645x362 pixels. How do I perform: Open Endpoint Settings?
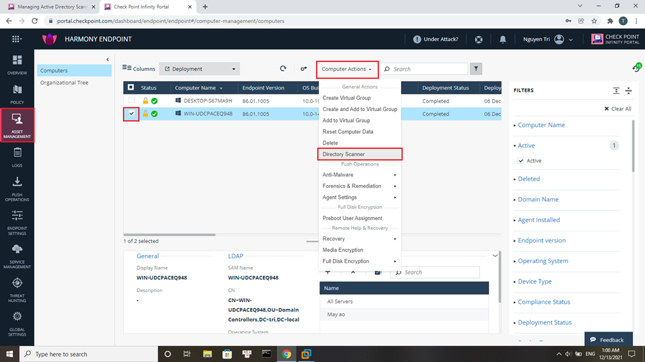click(x=17, y=223)
